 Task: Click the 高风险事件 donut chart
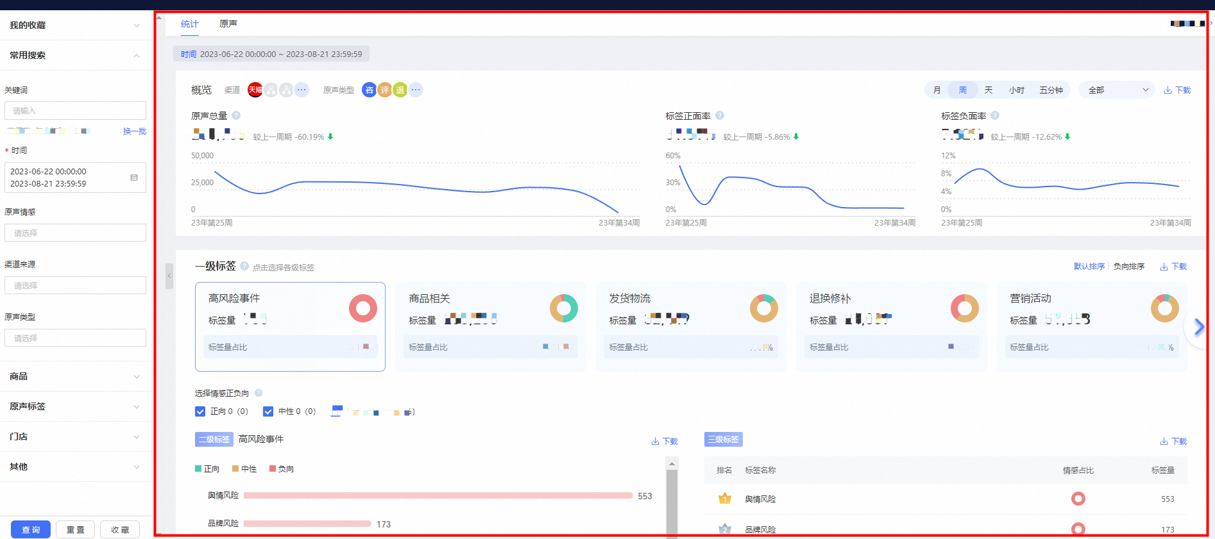(363, 308)
